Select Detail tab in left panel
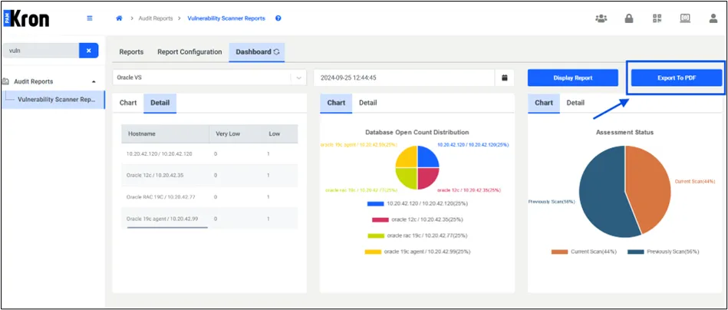 [160, 103]
